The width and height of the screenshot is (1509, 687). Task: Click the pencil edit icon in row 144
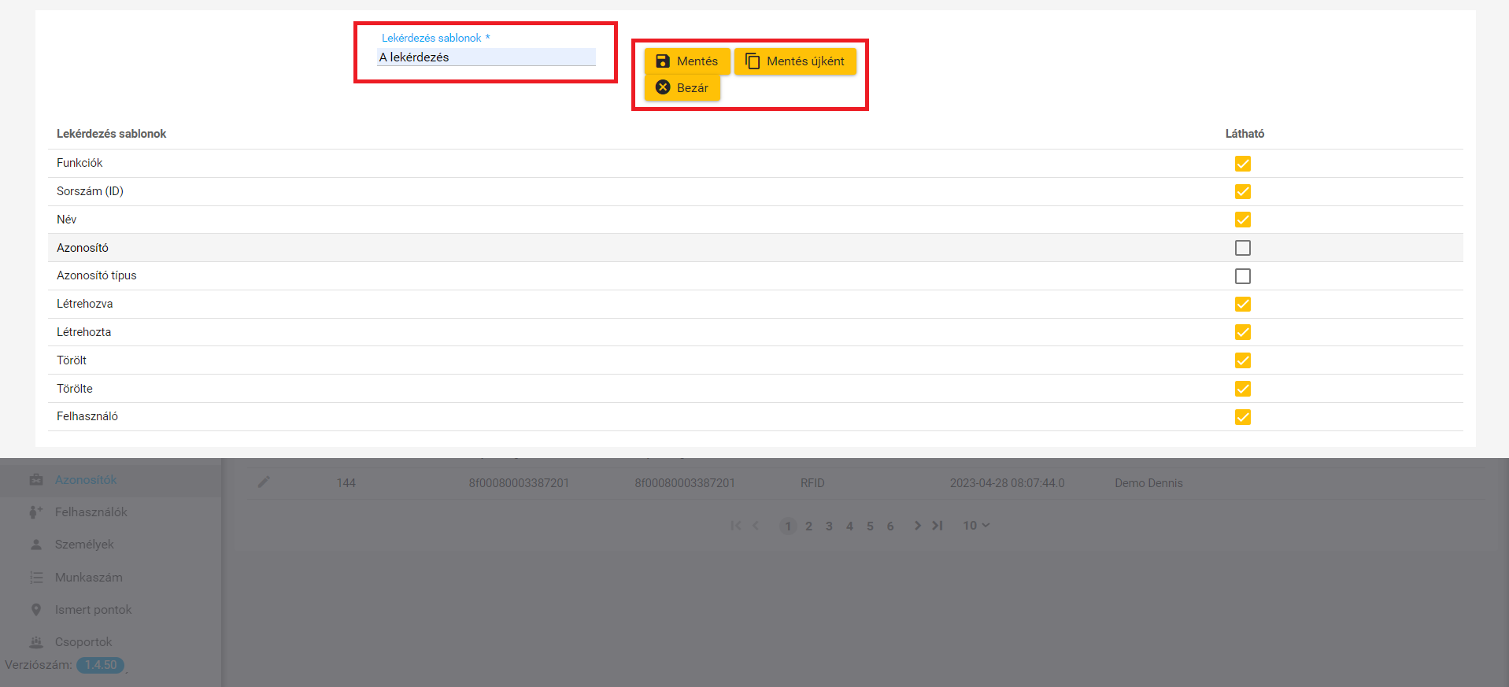(x=264, y=482)
